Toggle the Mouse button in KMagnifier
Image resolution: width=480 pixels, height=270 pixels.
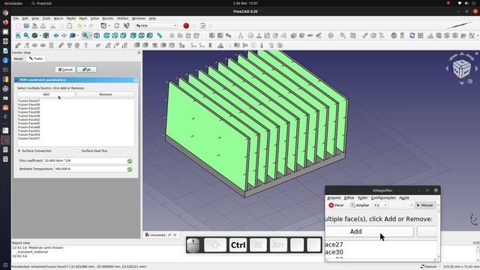(424, 205)
